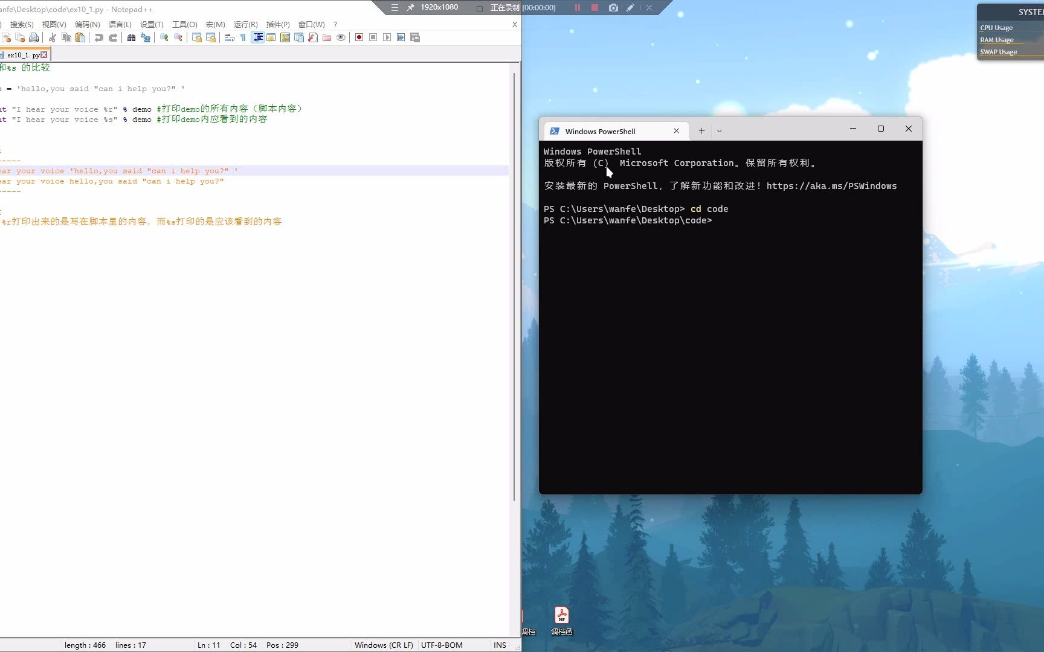Screen dimensions: 1044x652
Task: Click the Ln : 11 status entry
Action: tap(209, 645)
